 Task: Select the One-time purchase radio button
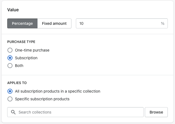coord(10,50)
